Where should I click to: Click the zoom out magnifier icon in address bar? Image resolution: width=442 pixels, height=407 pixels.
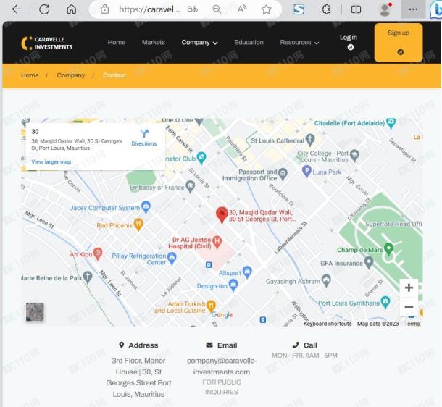(217, 9)
